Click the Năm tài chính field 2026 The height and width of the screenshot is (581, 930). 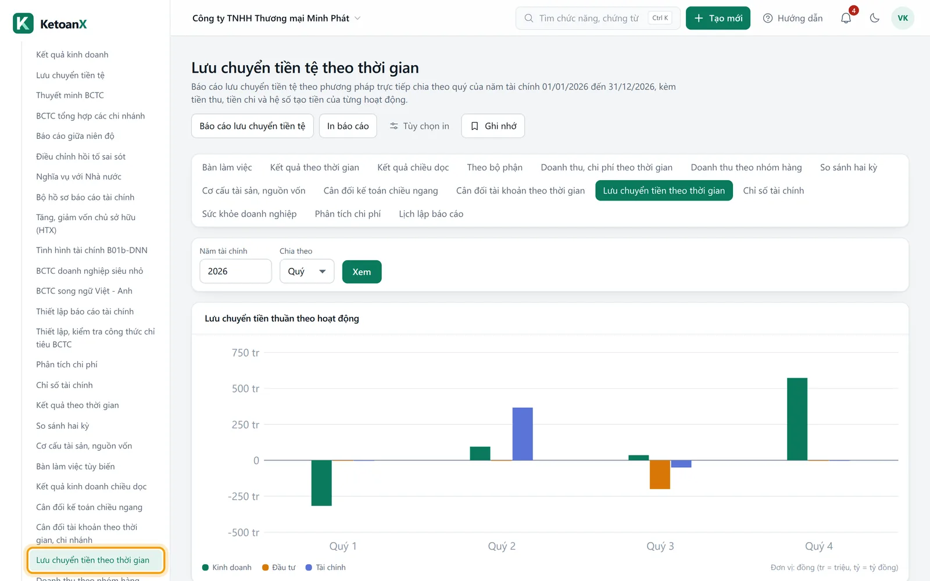235,271
